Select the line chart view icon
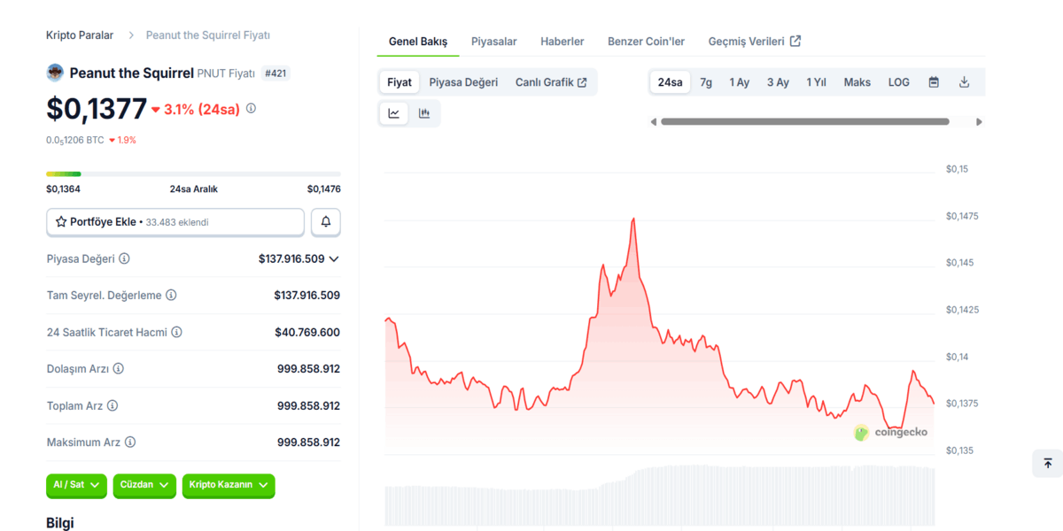 tap(393, 113)
